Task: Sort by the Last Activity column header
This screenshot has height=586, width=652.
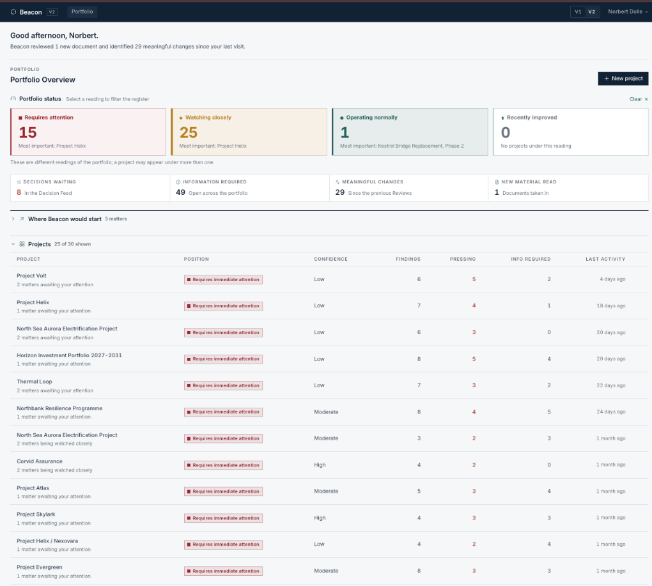Action: (605, 259)
